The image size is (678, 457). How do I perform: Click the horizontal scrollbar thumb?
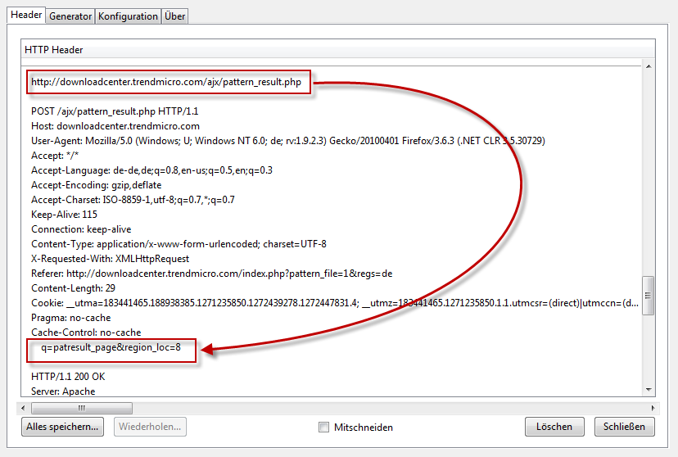(x=84, y=407)
